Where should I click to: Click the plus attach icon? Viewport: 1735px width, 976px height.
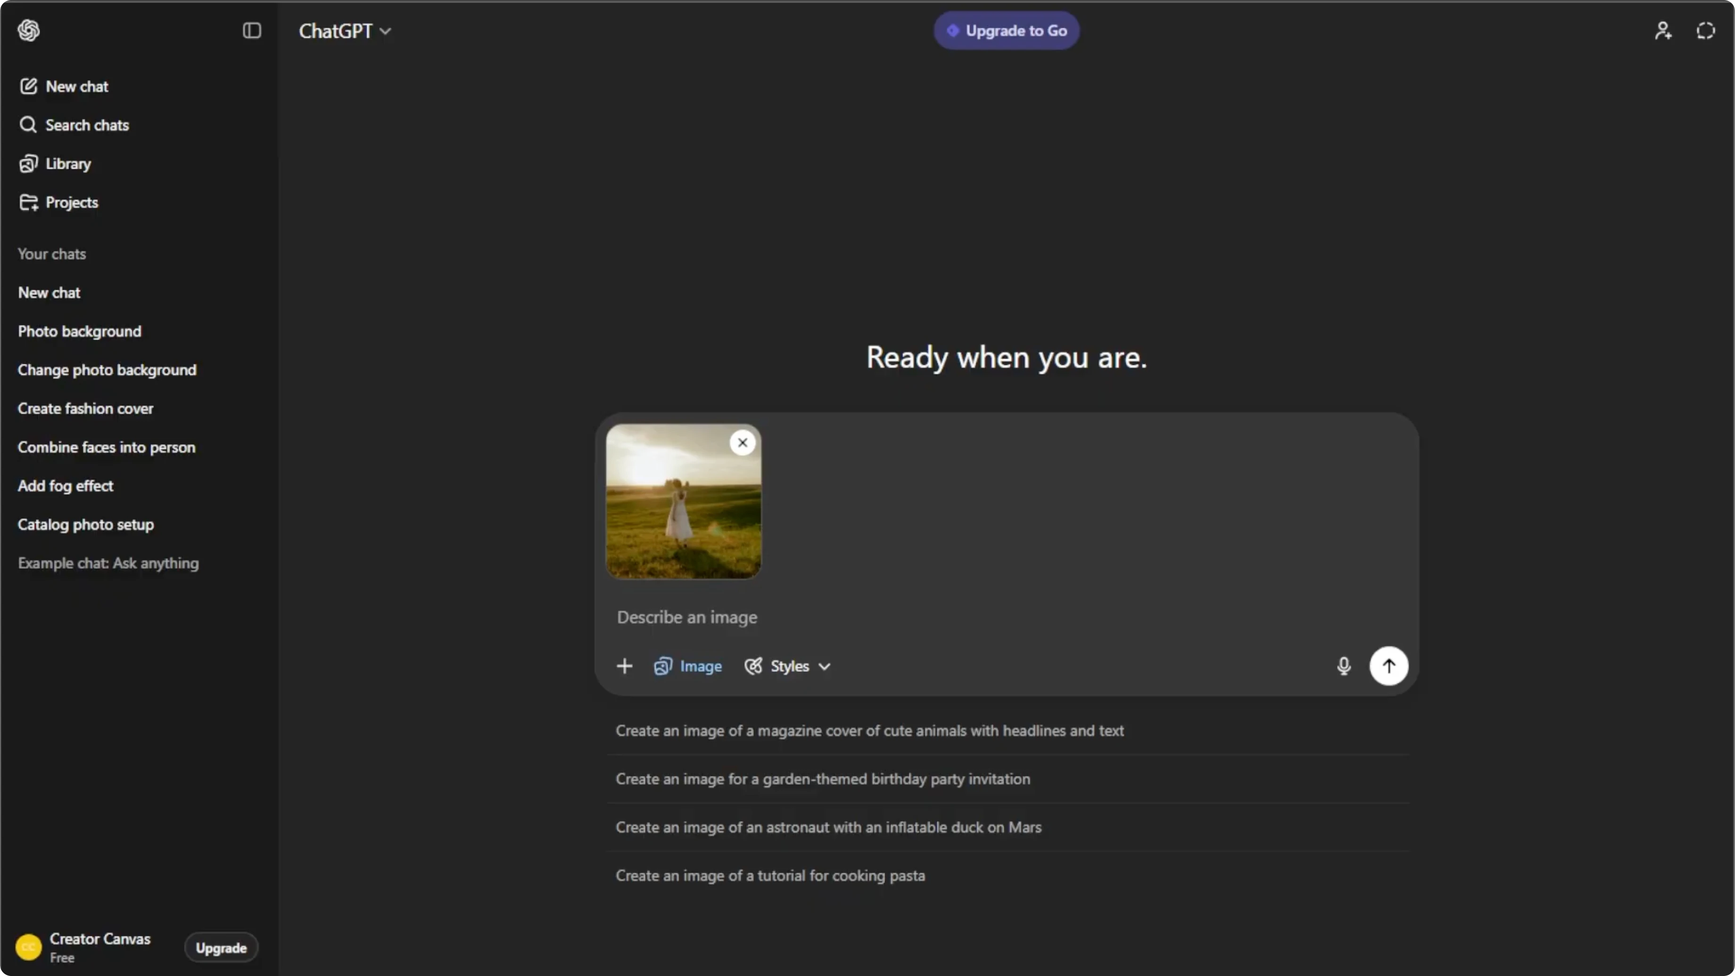tap(624, 666)
